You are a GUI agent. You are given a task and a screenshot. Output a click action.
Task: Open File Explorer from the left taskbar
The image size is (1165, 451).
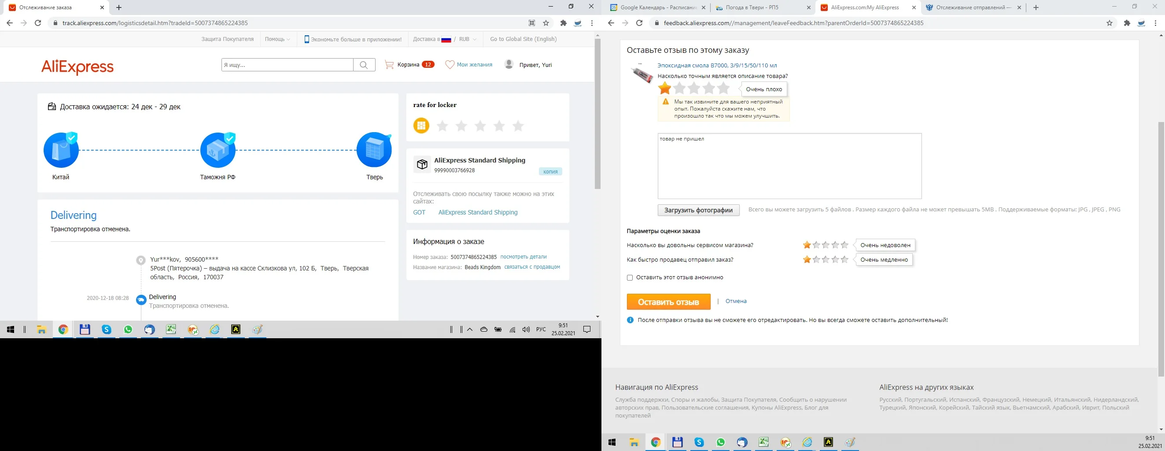click(41, 330)
